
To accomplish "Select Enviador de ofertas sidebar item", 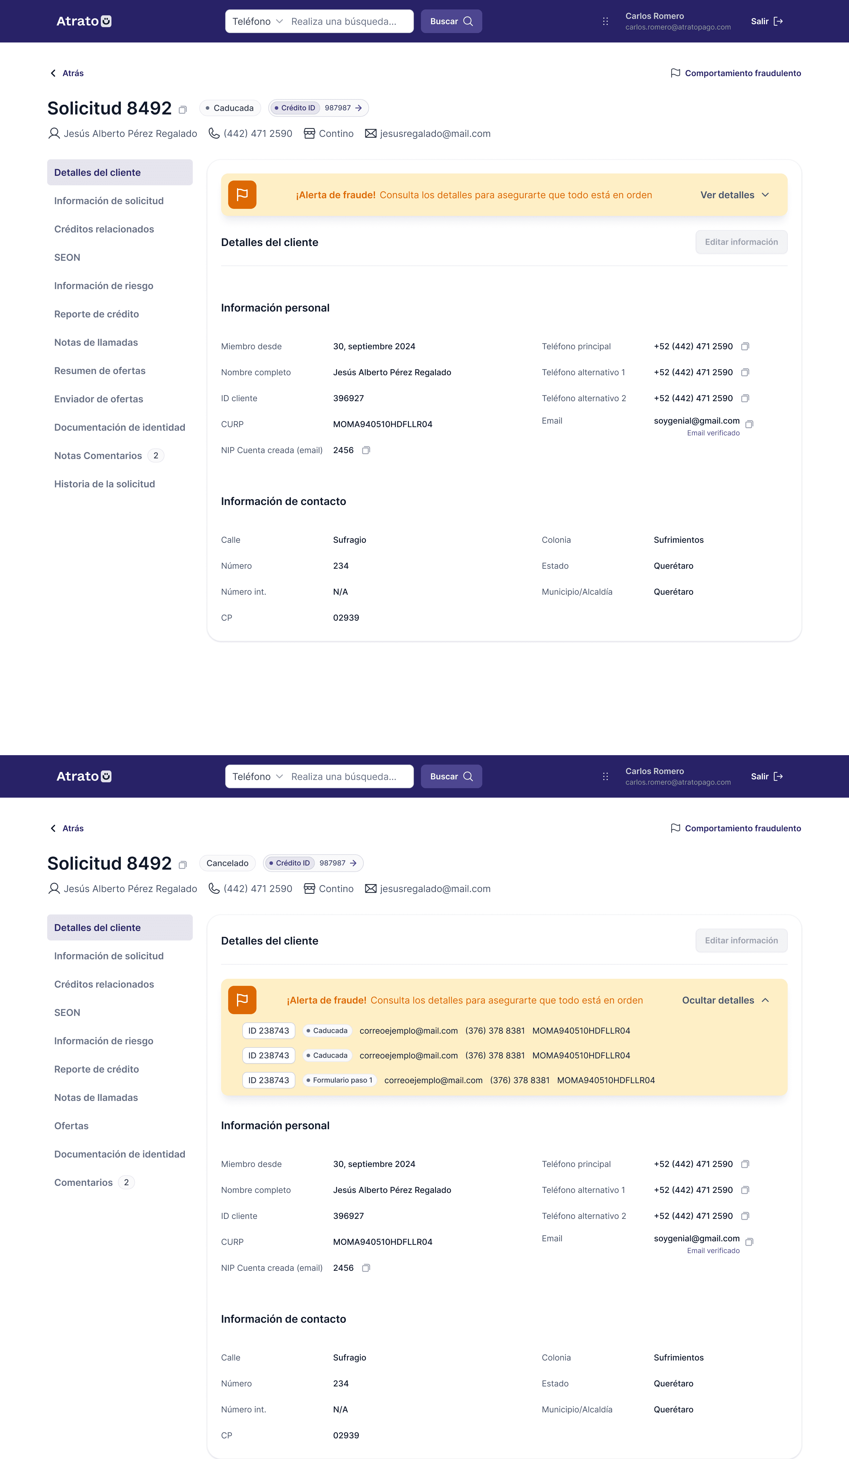I will pos(98,399).
